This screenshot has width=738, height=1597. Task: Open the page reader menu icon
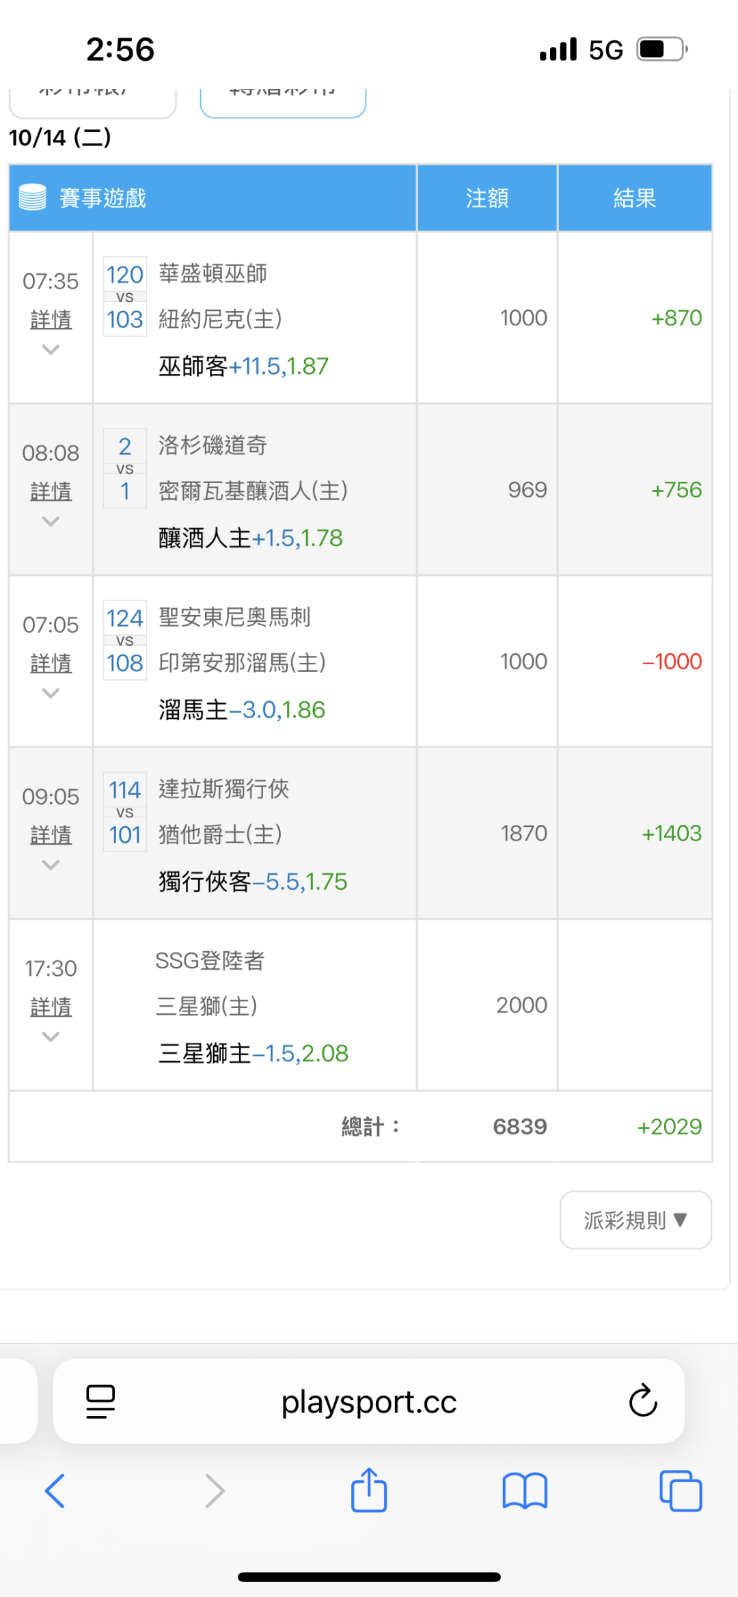click(x=100, y=1401)
